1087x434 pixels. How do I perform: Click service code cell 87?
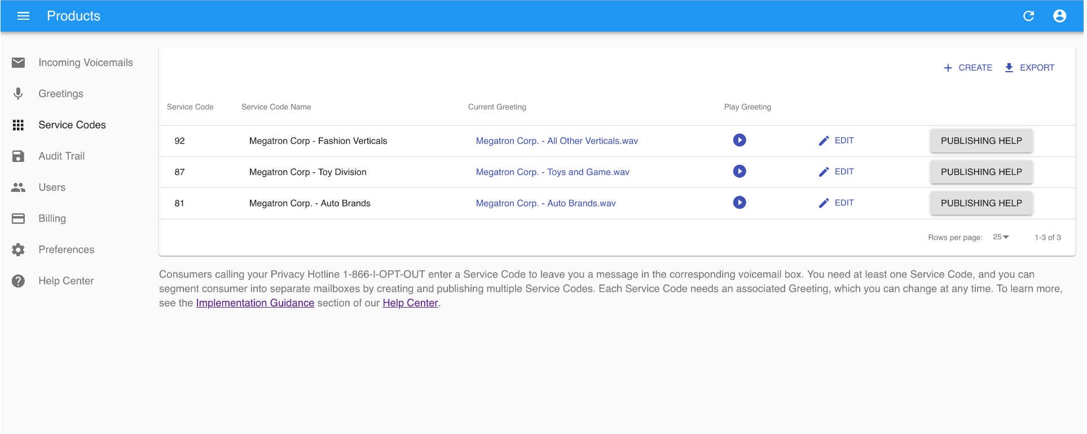click(179, 172)
